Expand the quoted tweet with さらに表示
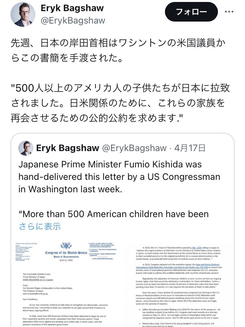The image size is (245, 327). tap(40, 226)
